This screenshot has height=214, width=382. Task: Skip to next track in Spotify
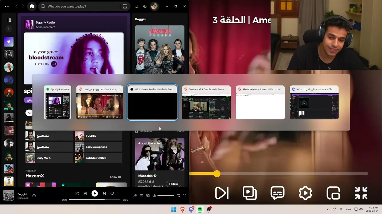(x=104, y=193)
